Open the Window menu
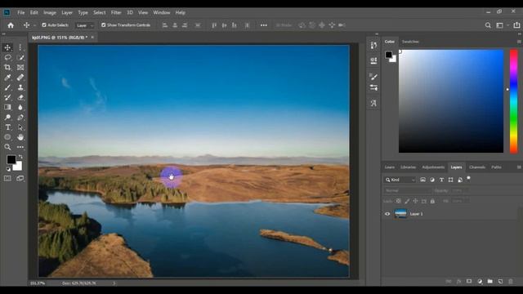 (162, 12)
